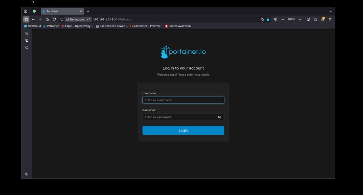Open the pinned green tab
This screenshot has width=363, height=195.
[34, 11]
